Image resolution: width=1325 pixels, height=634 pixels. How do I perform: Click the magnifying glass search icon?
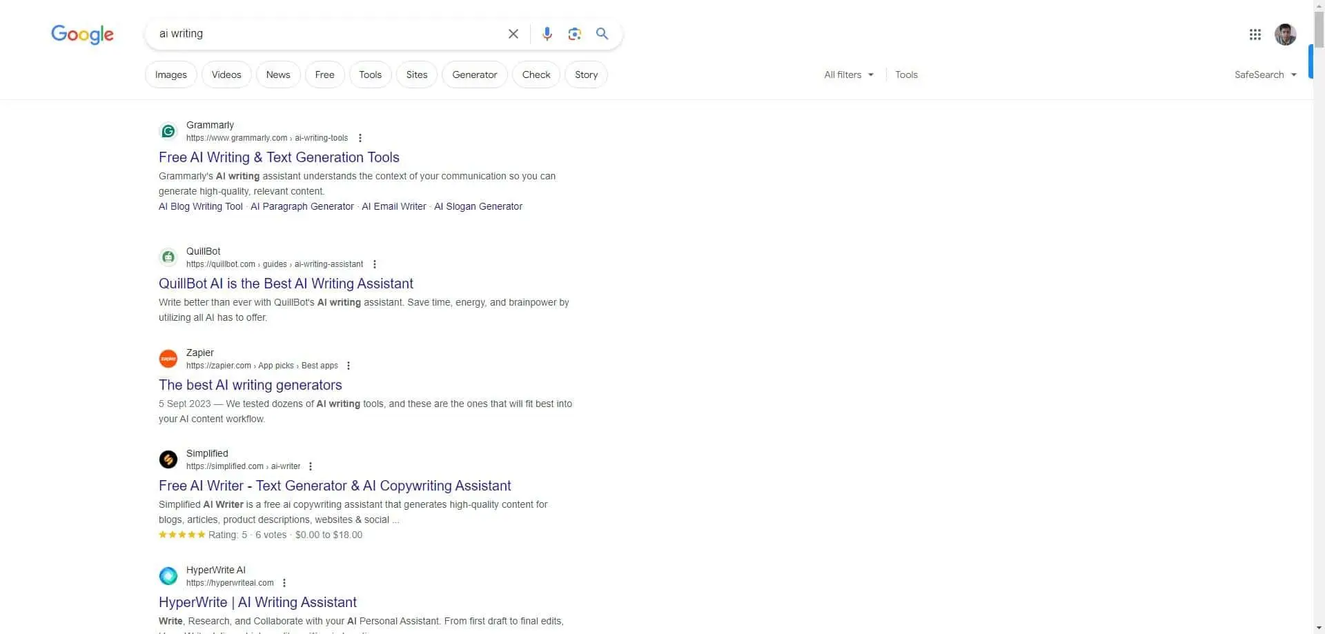tap(602, 34)
